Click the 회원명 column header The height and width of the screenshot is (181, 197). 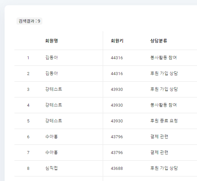point(52,41)
